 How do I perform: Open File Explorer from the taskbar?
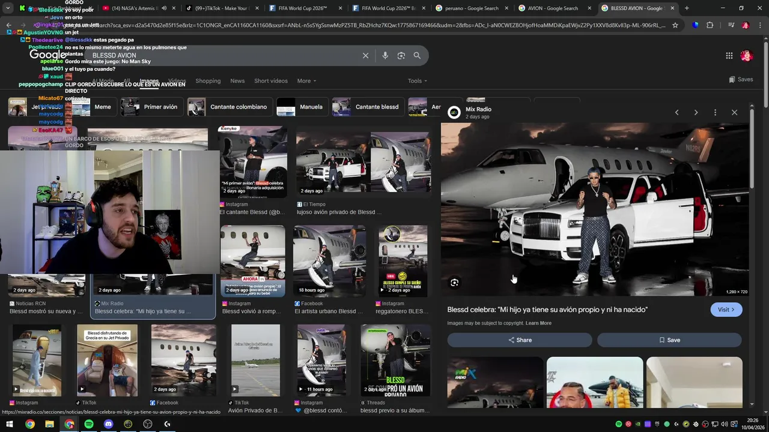pos(49,424)
